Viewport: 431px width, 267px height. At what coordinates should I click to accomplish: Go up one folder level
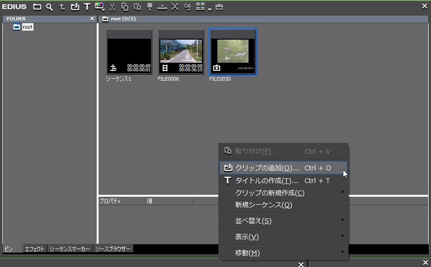(x=62, y=7)
